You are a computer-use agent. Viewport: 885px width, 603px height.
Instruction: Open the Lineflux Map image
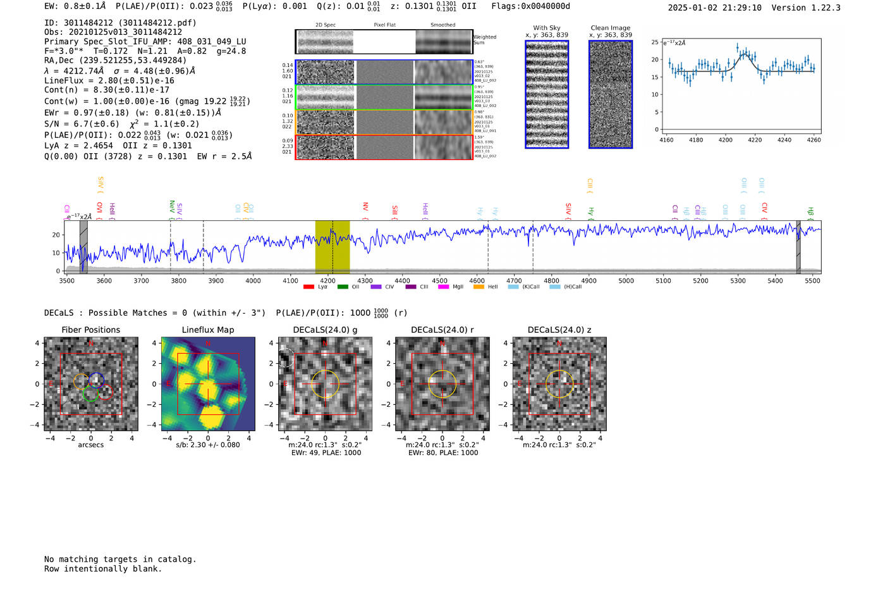pos(208,383)
